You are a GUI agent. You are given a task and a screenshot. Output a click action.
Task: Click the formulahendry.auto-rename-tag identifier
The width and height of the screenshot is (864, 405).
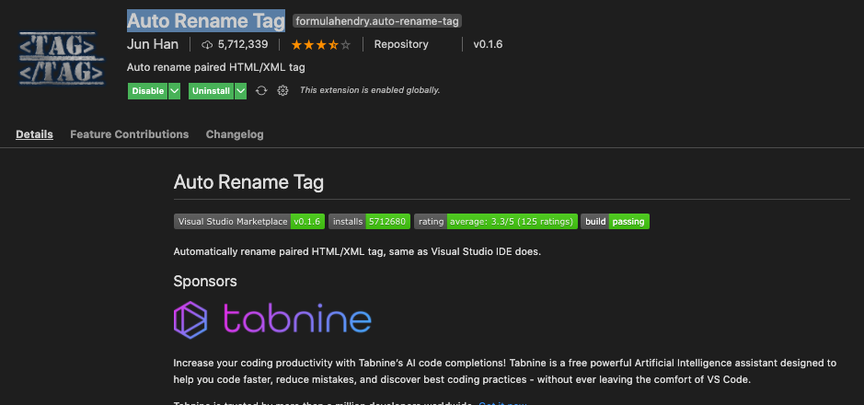(377, 21)
